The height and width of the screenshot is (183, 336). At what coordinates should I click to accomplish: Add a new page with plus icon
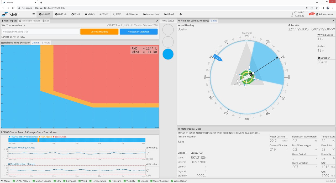(x=181, y=14)
